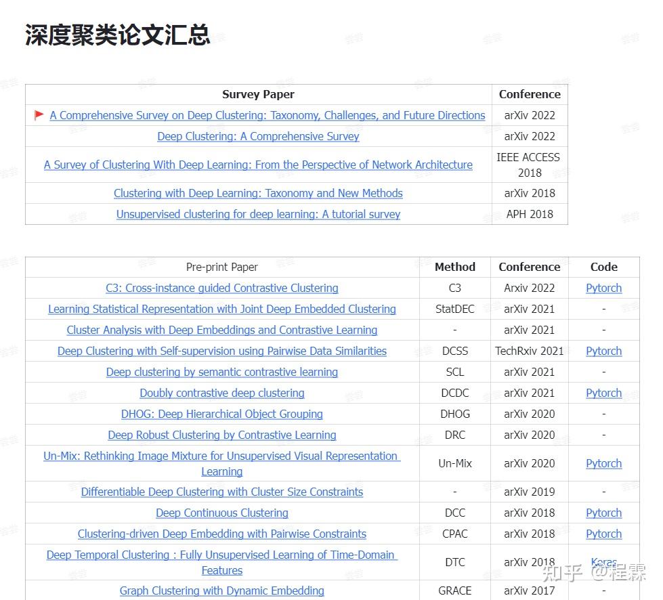
Task: Select the DRC method cell
Action: point(455,435)
